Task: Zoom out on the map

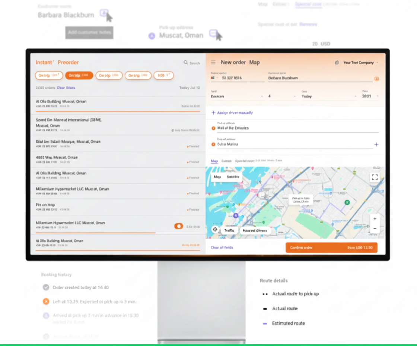Action: [x=375, y=228]
